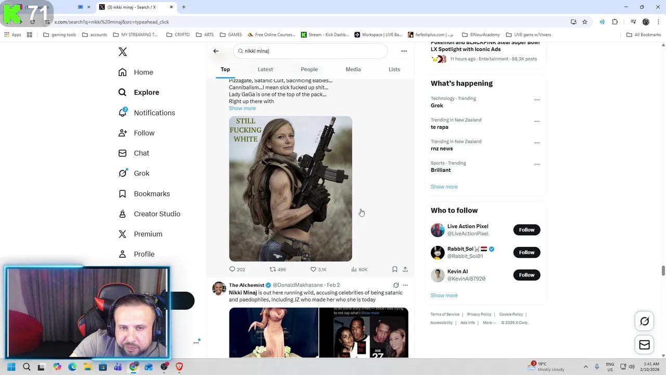666x375 pixels.
Task: Go to Home in the sidebar
Action: pyautogui.click(x=136, y=72)
